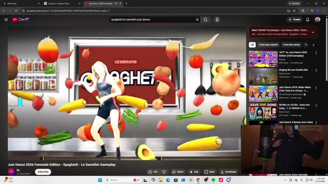Open the Ask AI button
Screen dimensions: 328x184
(194, 172)
